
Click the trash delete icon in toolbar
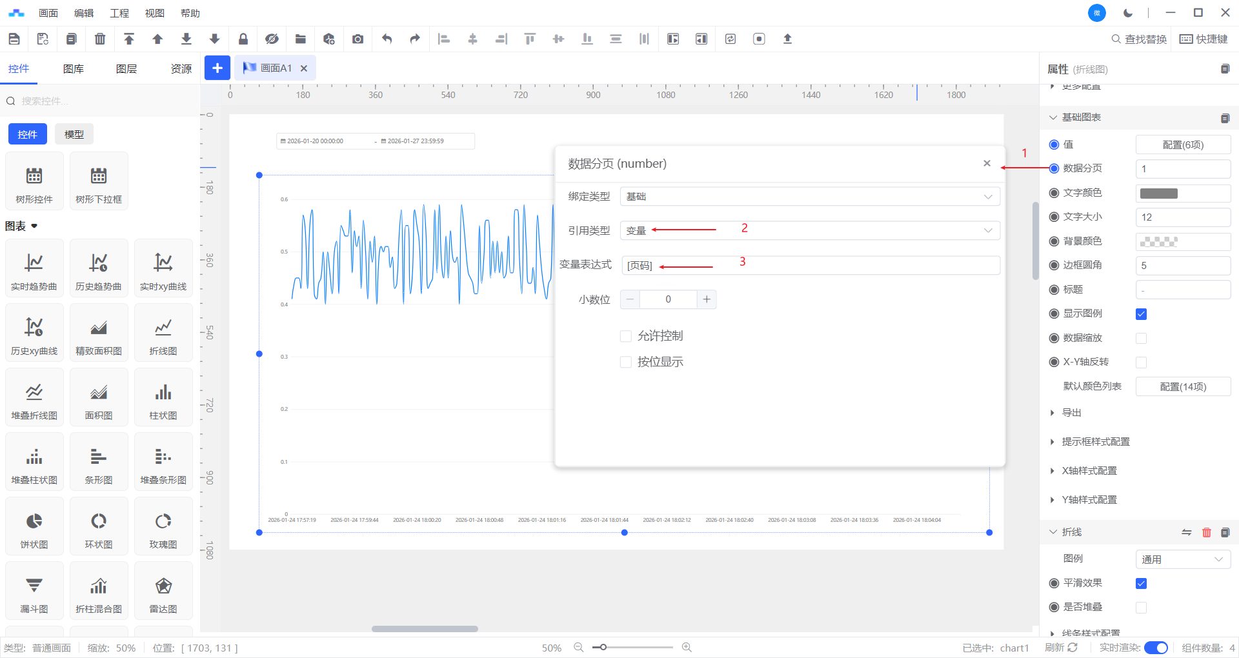[100, 39]
